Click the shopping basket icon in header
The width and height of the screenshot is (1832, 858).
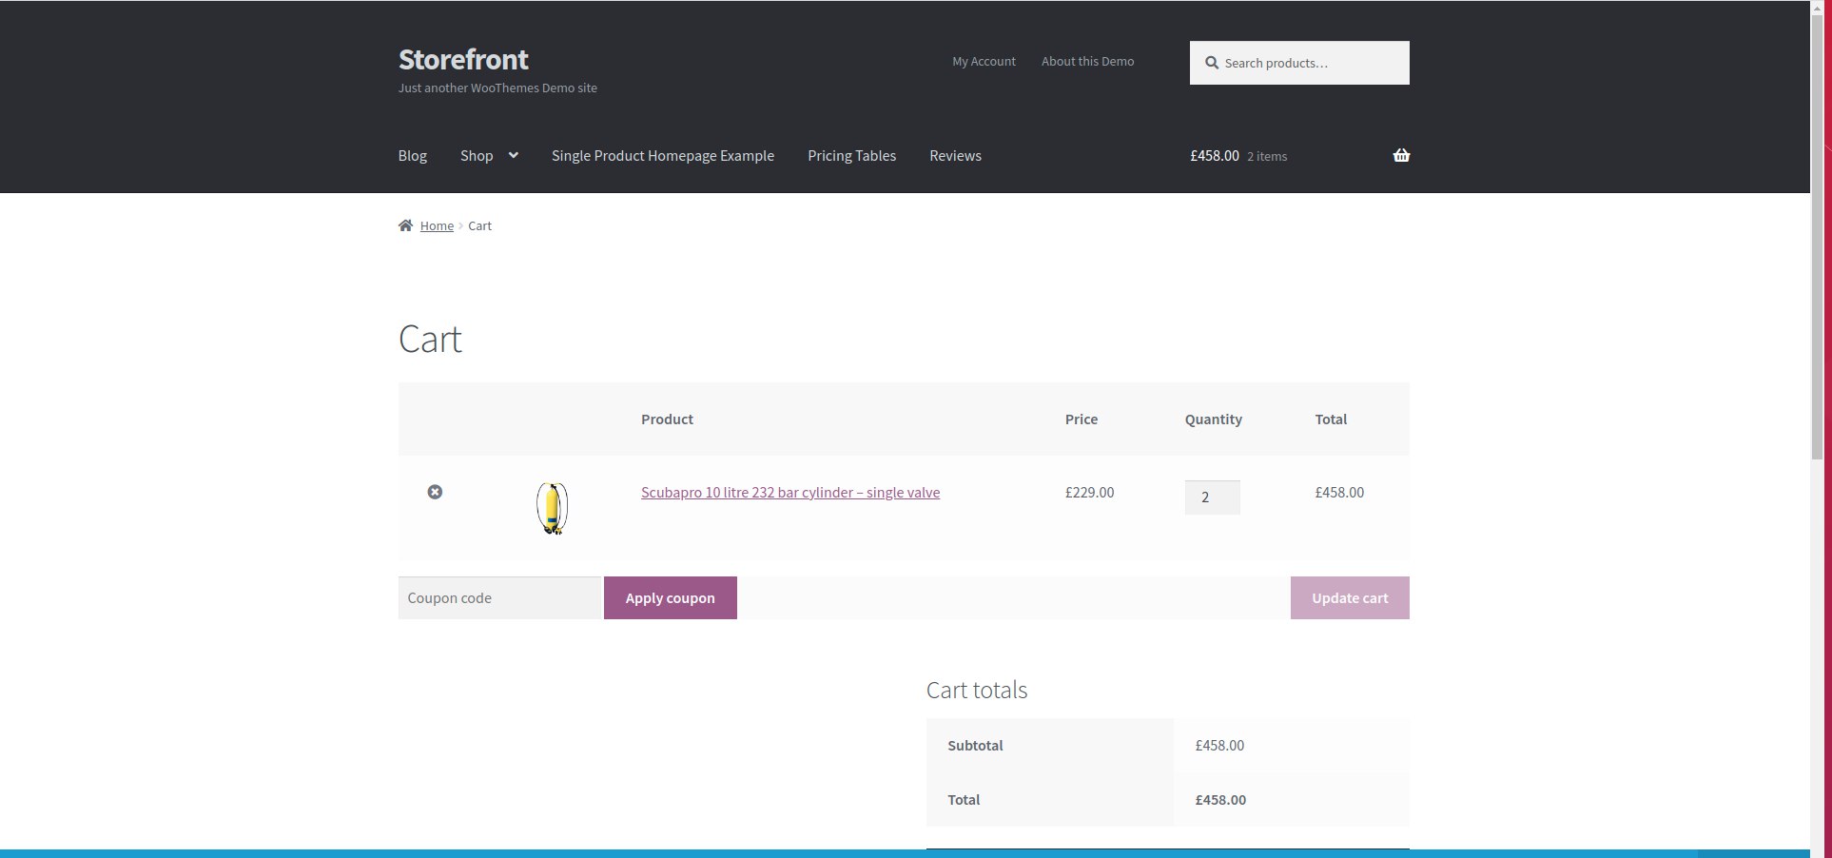[1400, 155]
